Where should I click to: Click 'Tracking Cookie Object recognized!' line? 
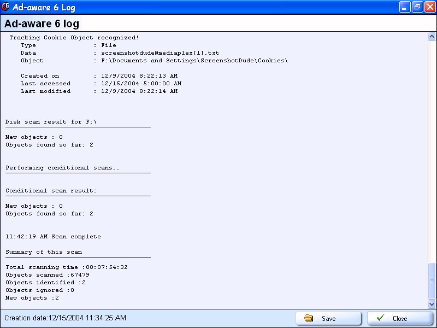[x=74, y=37]
